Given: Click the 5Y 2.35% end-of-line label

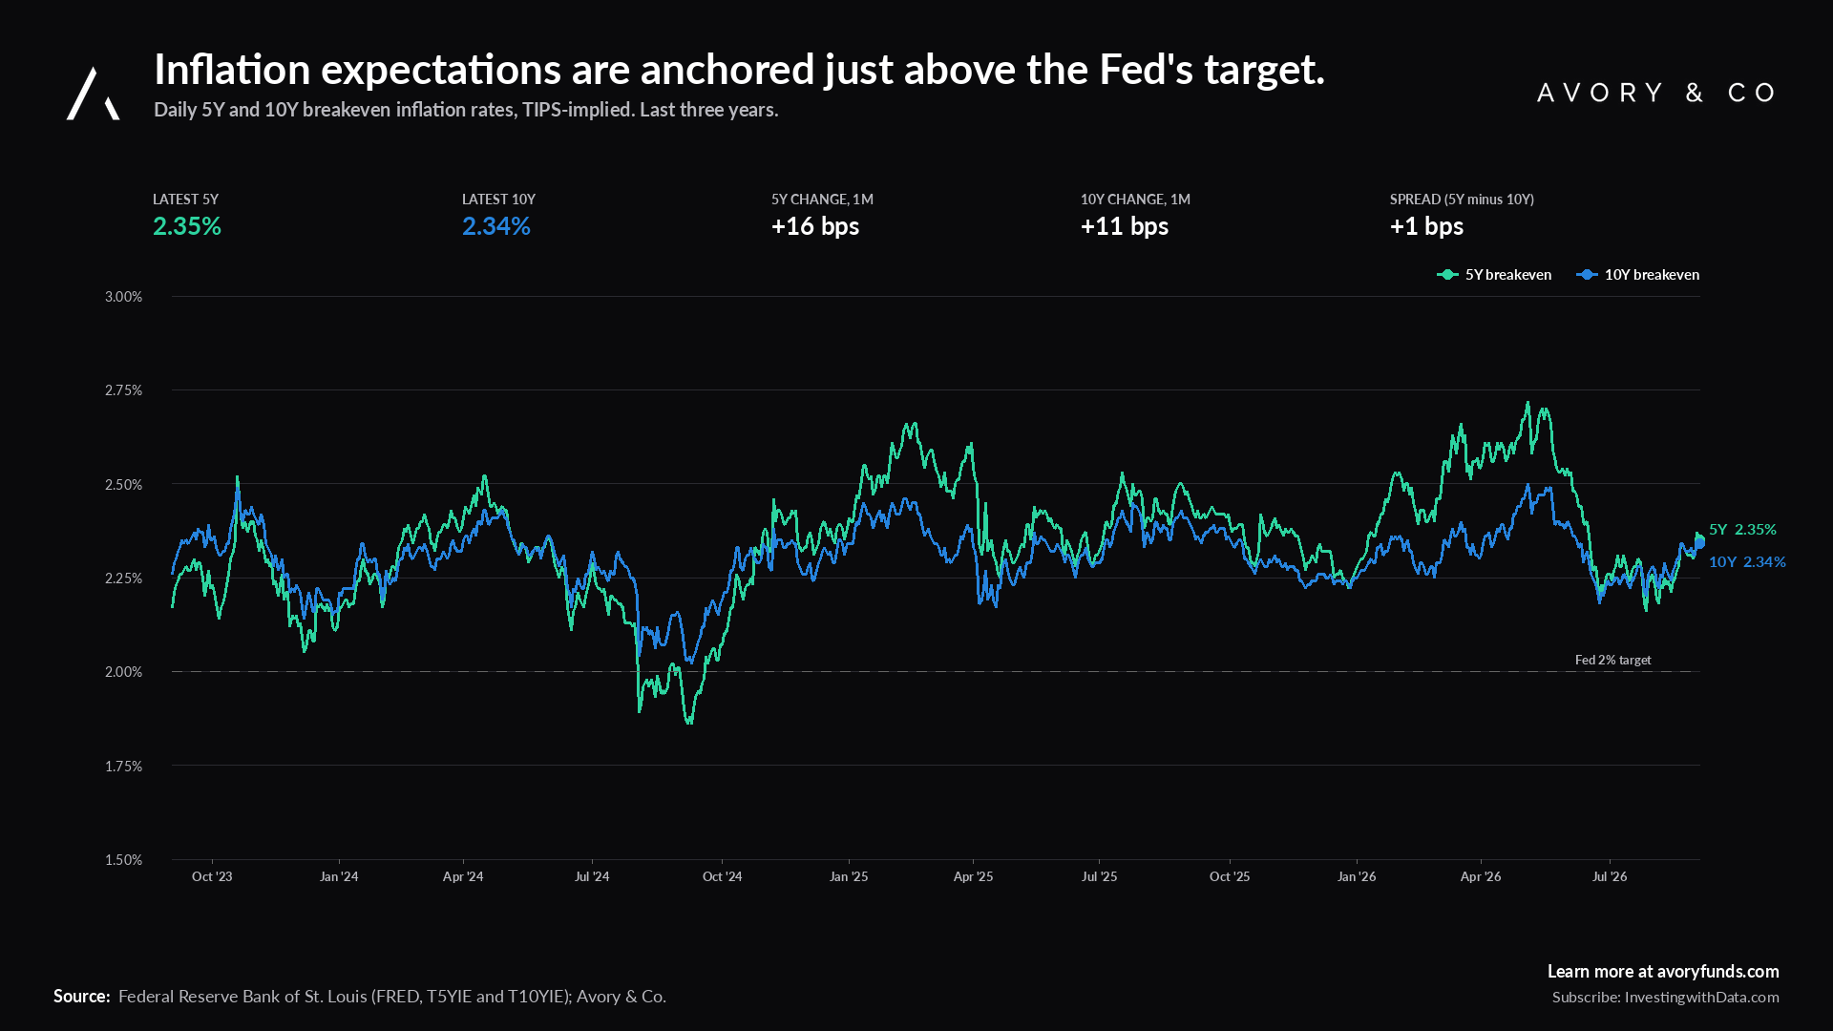Looking at the screenshot, I should [x=1742, y=529].
